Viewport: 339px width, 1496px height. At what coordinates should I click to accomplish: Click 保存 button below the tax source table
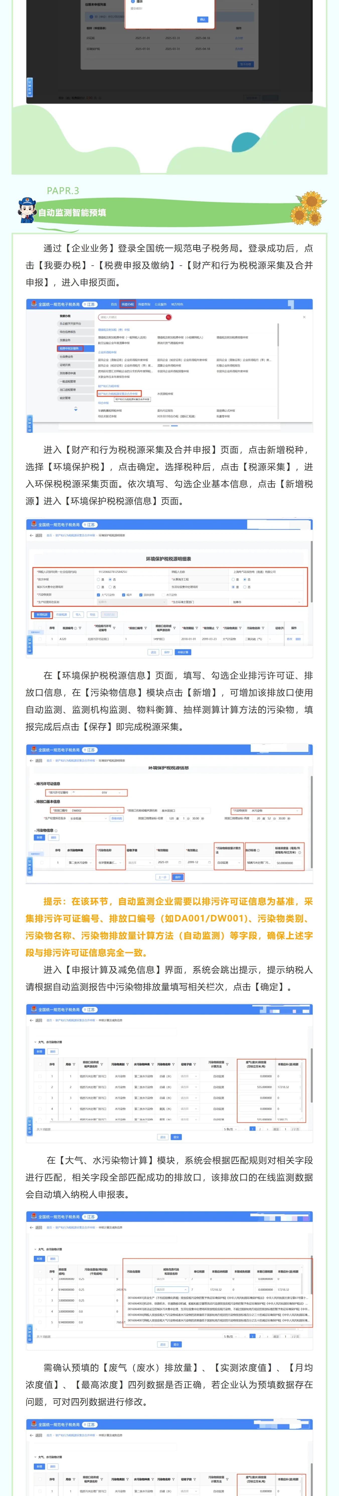pyautogui.click(x=167, y=652)
